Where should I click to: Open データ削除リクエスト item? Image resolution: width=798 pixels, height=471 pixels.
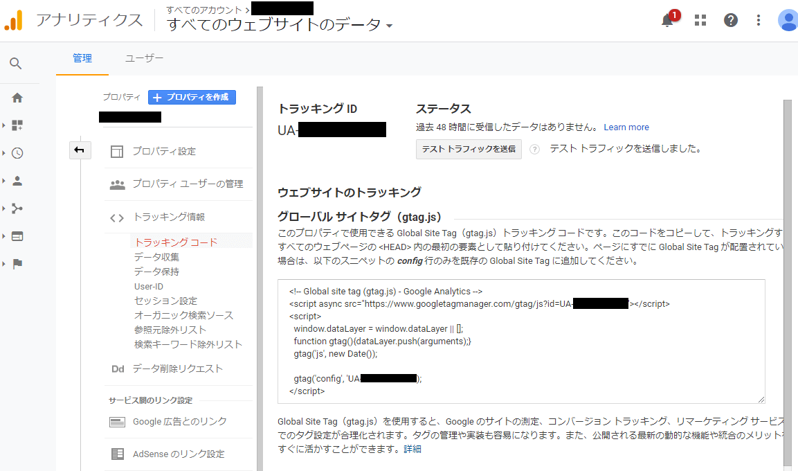click(x=178, y=368)
